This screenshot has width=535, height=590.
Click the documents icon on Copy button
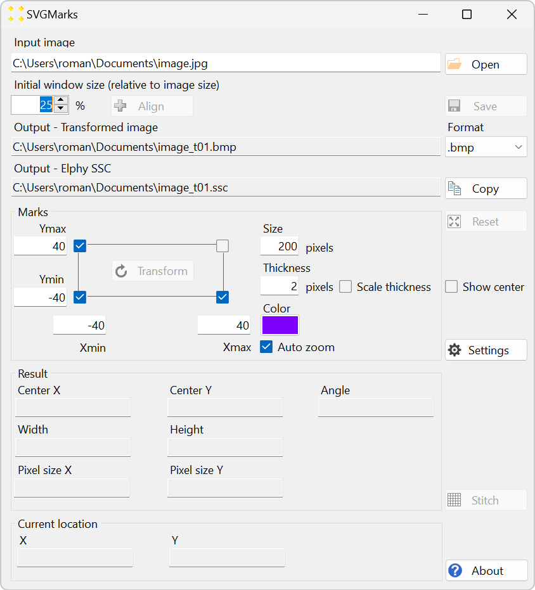point(454,188)
